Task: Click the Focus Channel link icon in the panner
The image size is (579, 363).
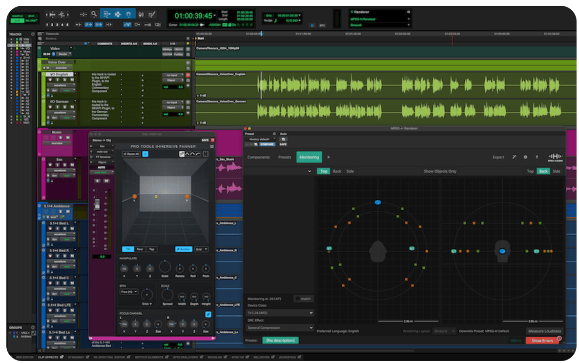Action: tap(208, 314)
